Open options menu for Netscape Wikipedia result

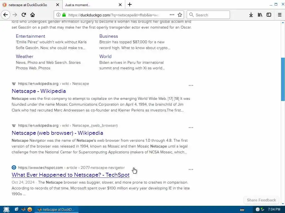point(191,85)
